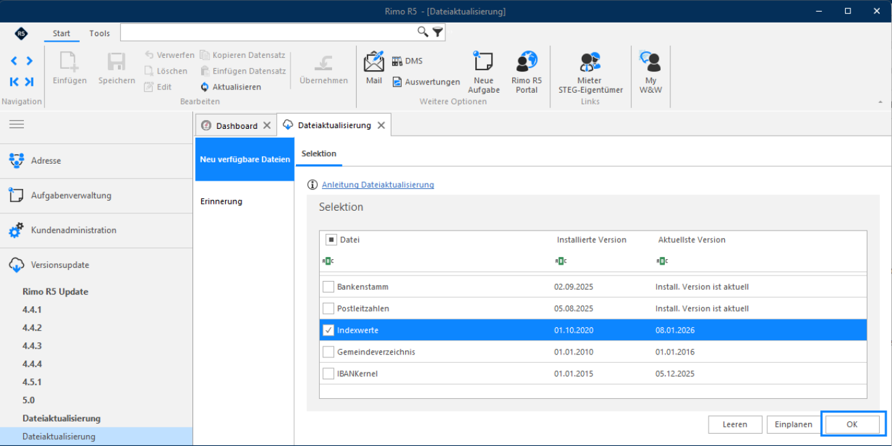Click Aktualisieren refresh in ribbon
Image resolution: width=892 pixels, height=446 pixels.
click(x=231, y=87)
